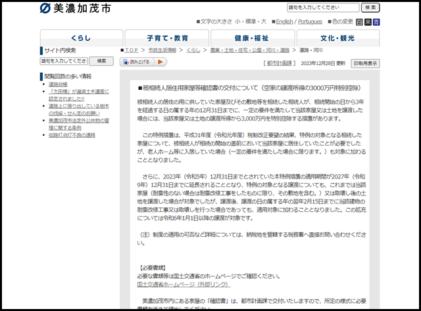Select the white 白 color scheme swatch

[359, 22]
